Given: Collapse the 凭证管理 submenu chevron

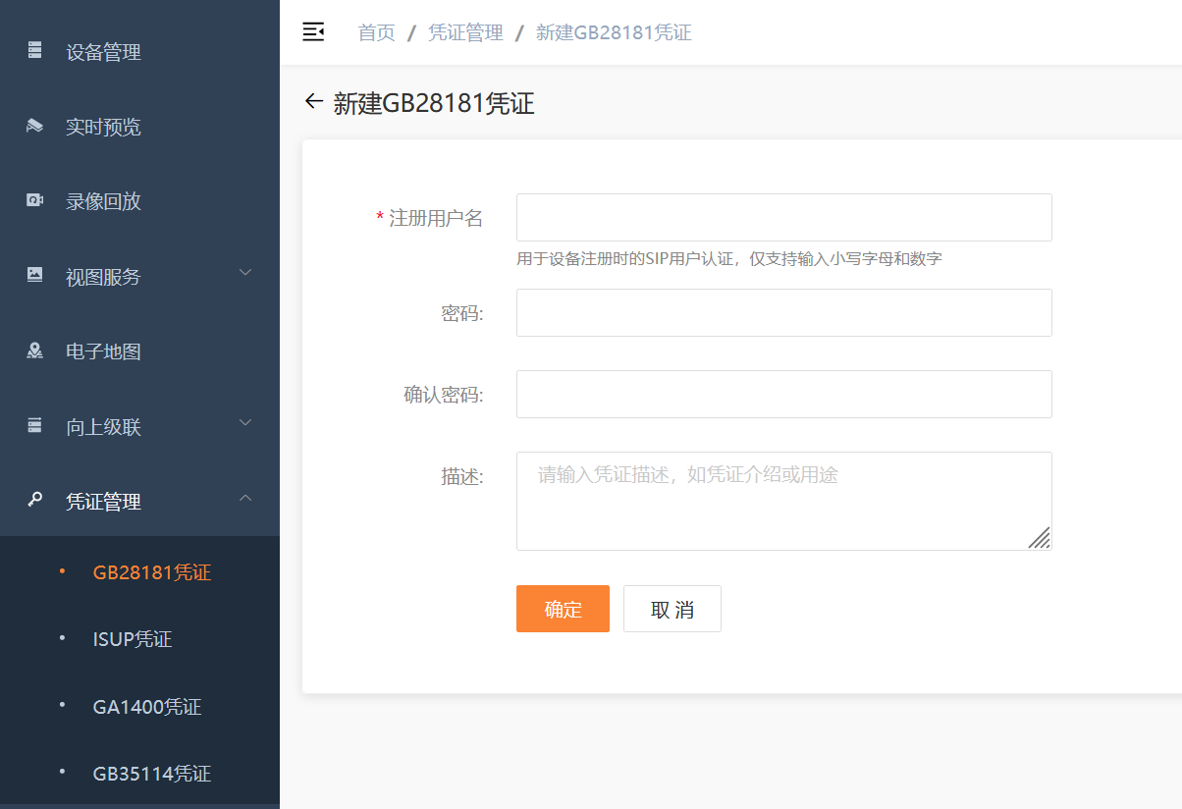Looking at the screenshot, I should point(245,499).
